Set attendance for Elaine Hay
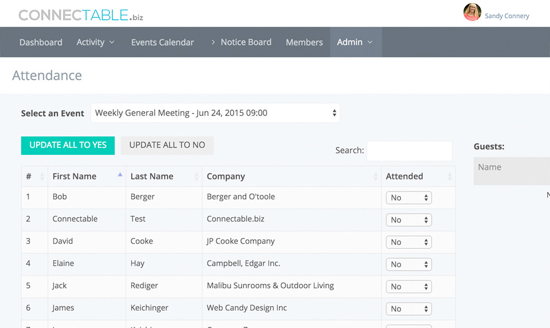Viewport: 550px width, 328px height. (x=408, y=264)
